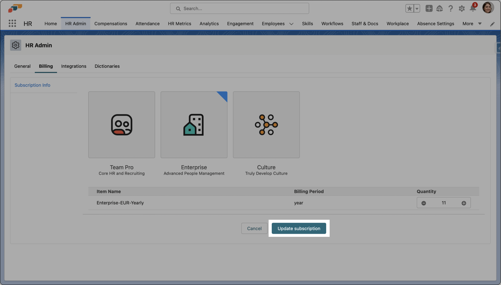The width and height of the screenshot is (501, 285).
Task: Click in the Search field
Action: (x=240, y=9)
